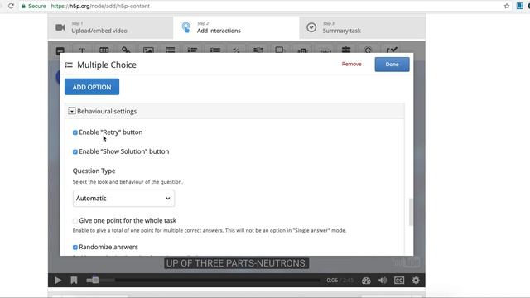Select the Link interaction tool
The width and height of the screenshot is (530, 298).
pos(126,50)
